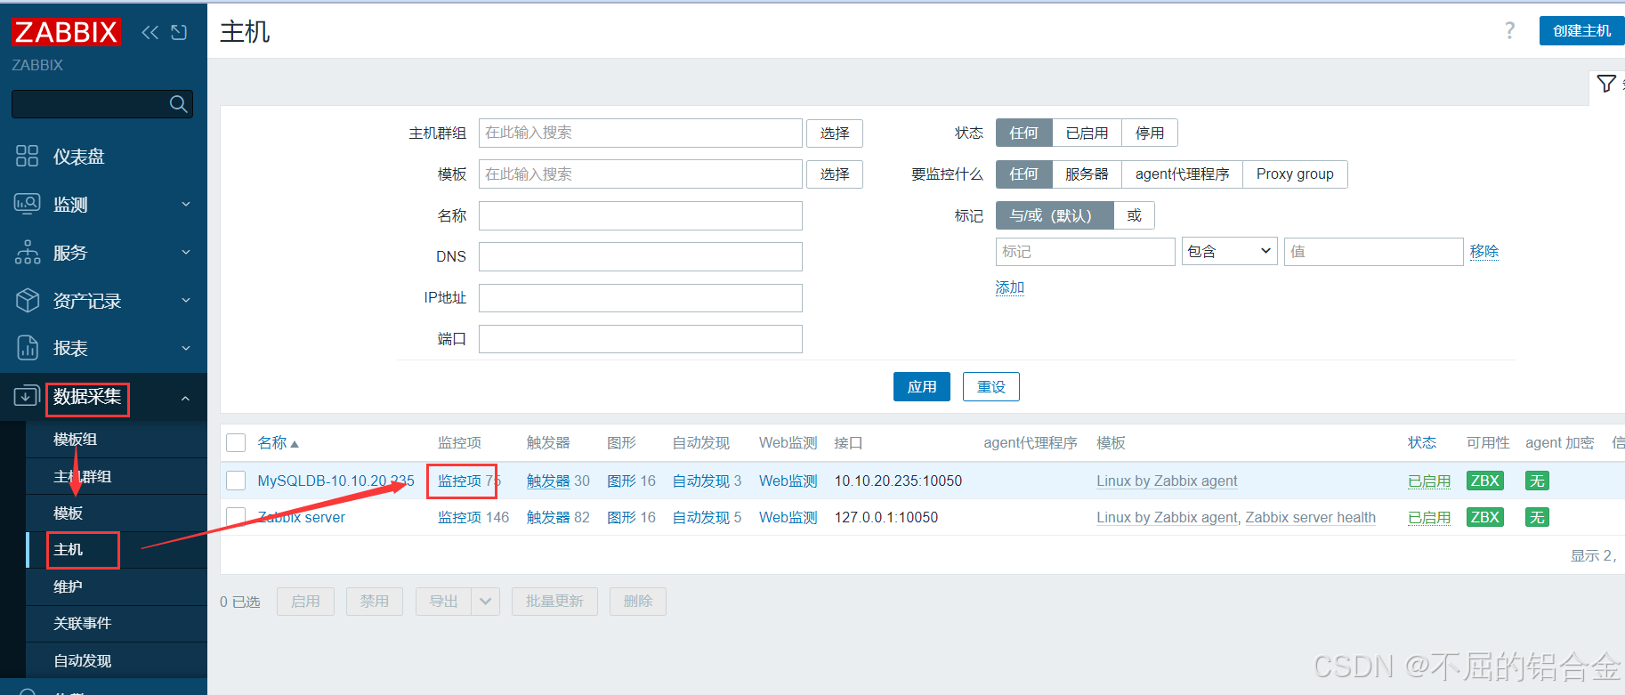Open 维护 submenu item

coord(68,587)
